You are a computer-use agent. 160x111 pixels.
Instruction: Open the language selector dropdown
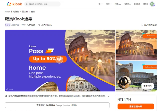pyautogui.click(x=100, y=4)
